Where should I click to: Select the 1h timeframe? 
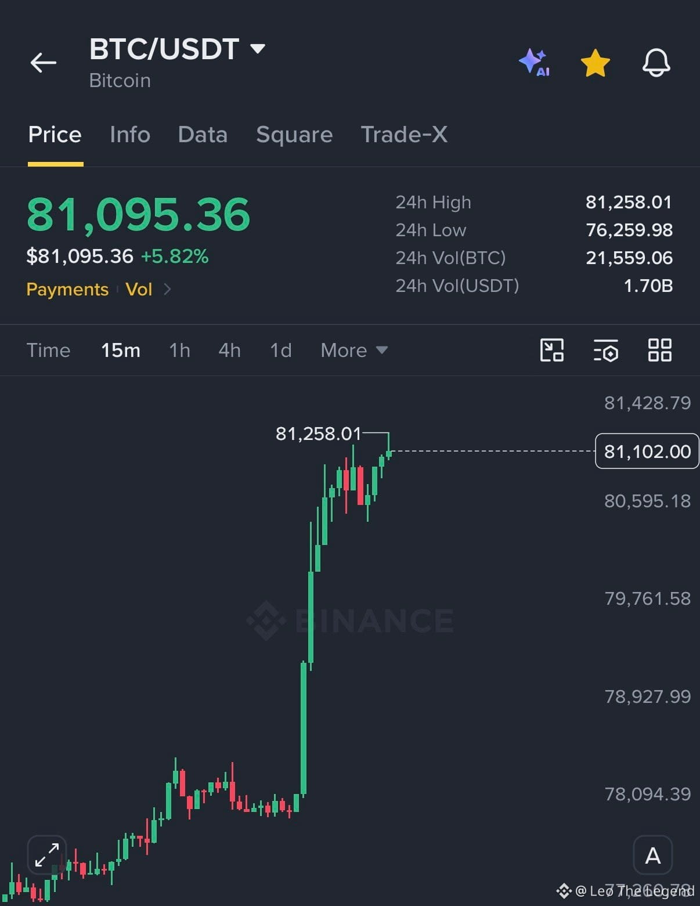click(179, 350)
